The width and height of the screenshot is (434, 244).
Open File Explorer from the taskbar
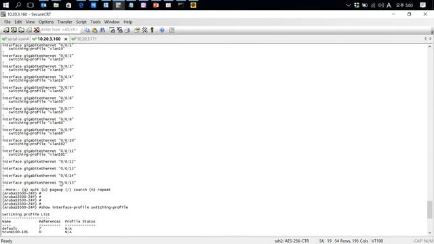pos(56,5)
